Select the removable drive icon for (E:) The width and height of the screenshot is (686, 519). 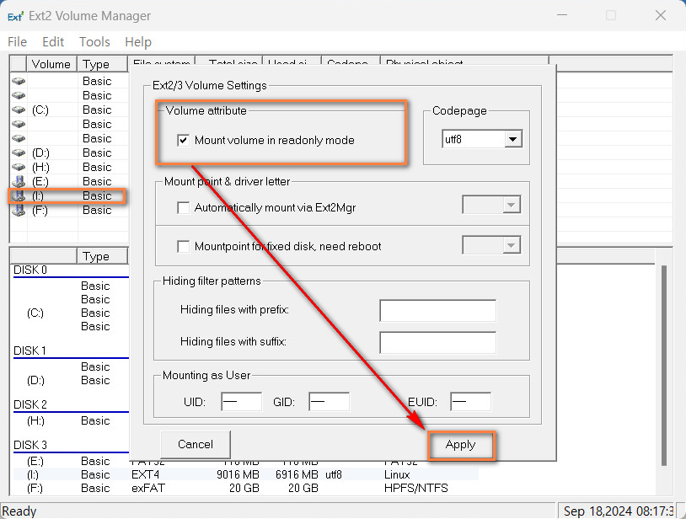pos(19,181)
